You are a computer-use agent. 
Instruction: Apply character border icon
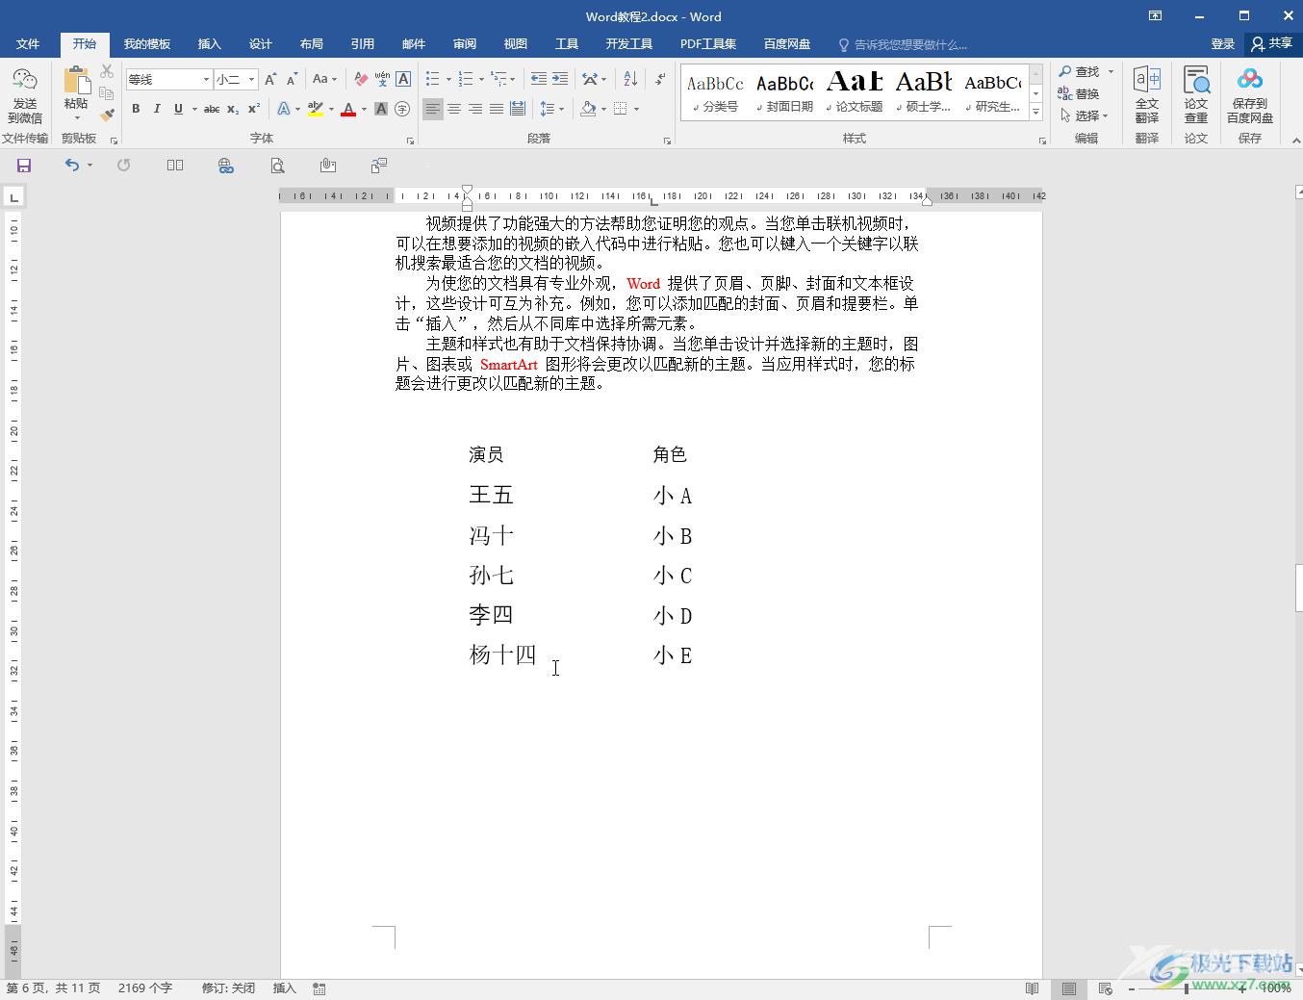[403, 79]
